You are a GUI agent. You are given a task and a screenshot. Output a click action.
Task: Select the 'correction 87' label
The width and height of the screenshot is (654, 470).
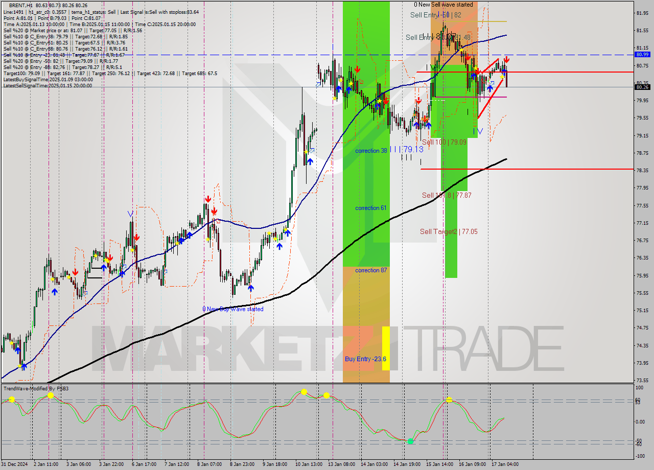(371, 270)
